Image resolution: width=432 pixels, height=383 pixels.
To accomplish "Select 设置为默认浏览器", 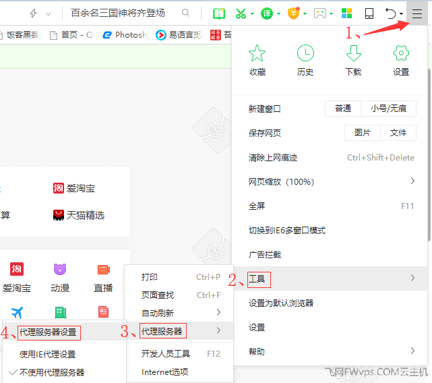I will 330,303.
